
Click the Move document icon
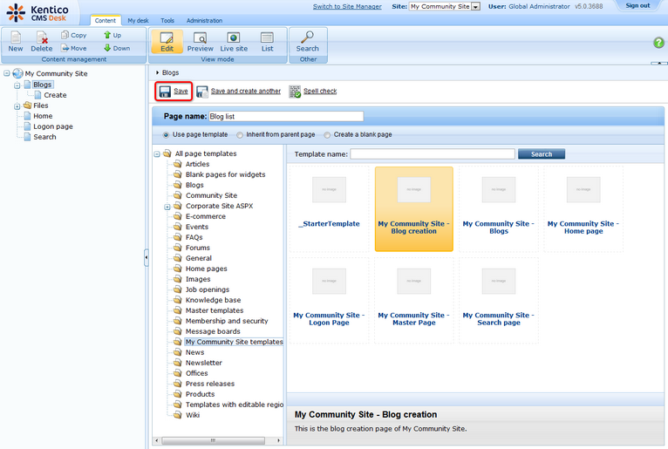pyautogui.click(x=65, y=48)
